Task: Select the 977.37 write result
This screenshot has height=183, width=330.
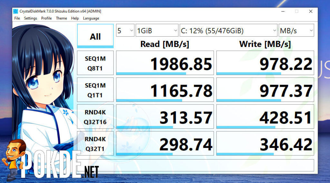Action: coord(265,90)
